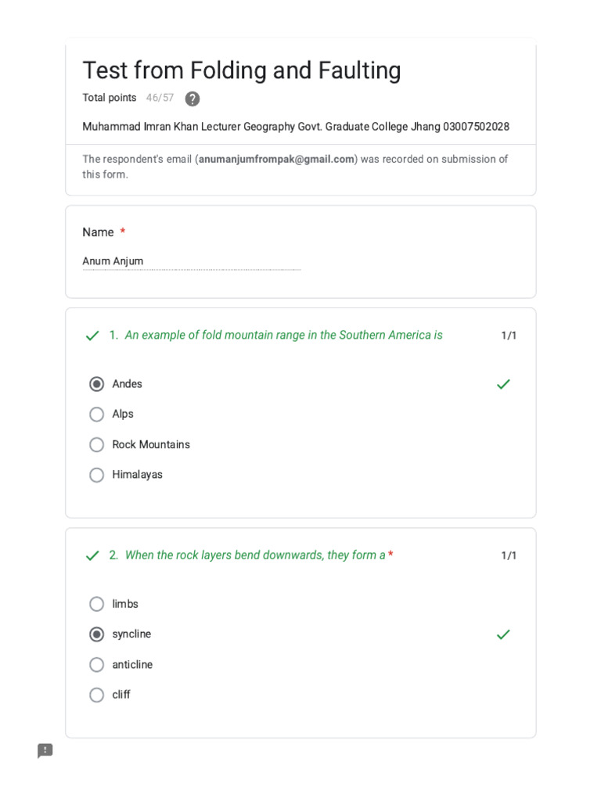Click the correct-answer tick next to Andes
Screen dimensions: 601x801
[x=503, y=384]
